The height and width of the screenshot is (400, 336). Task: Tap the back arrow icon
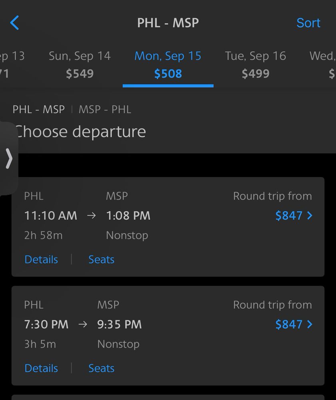[x=14, y=23]
